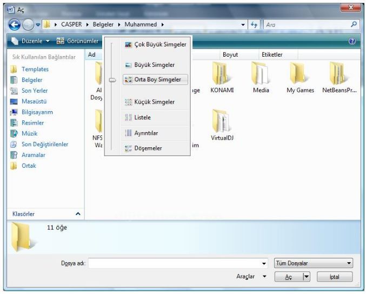Click the Bilgisayarım computer icon

tap(14, 112)
